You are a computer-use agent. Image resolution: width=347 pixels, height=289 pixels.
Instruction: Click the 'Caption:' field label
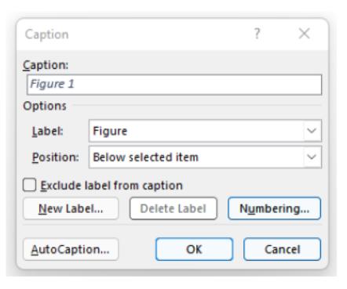coord(46,65)
